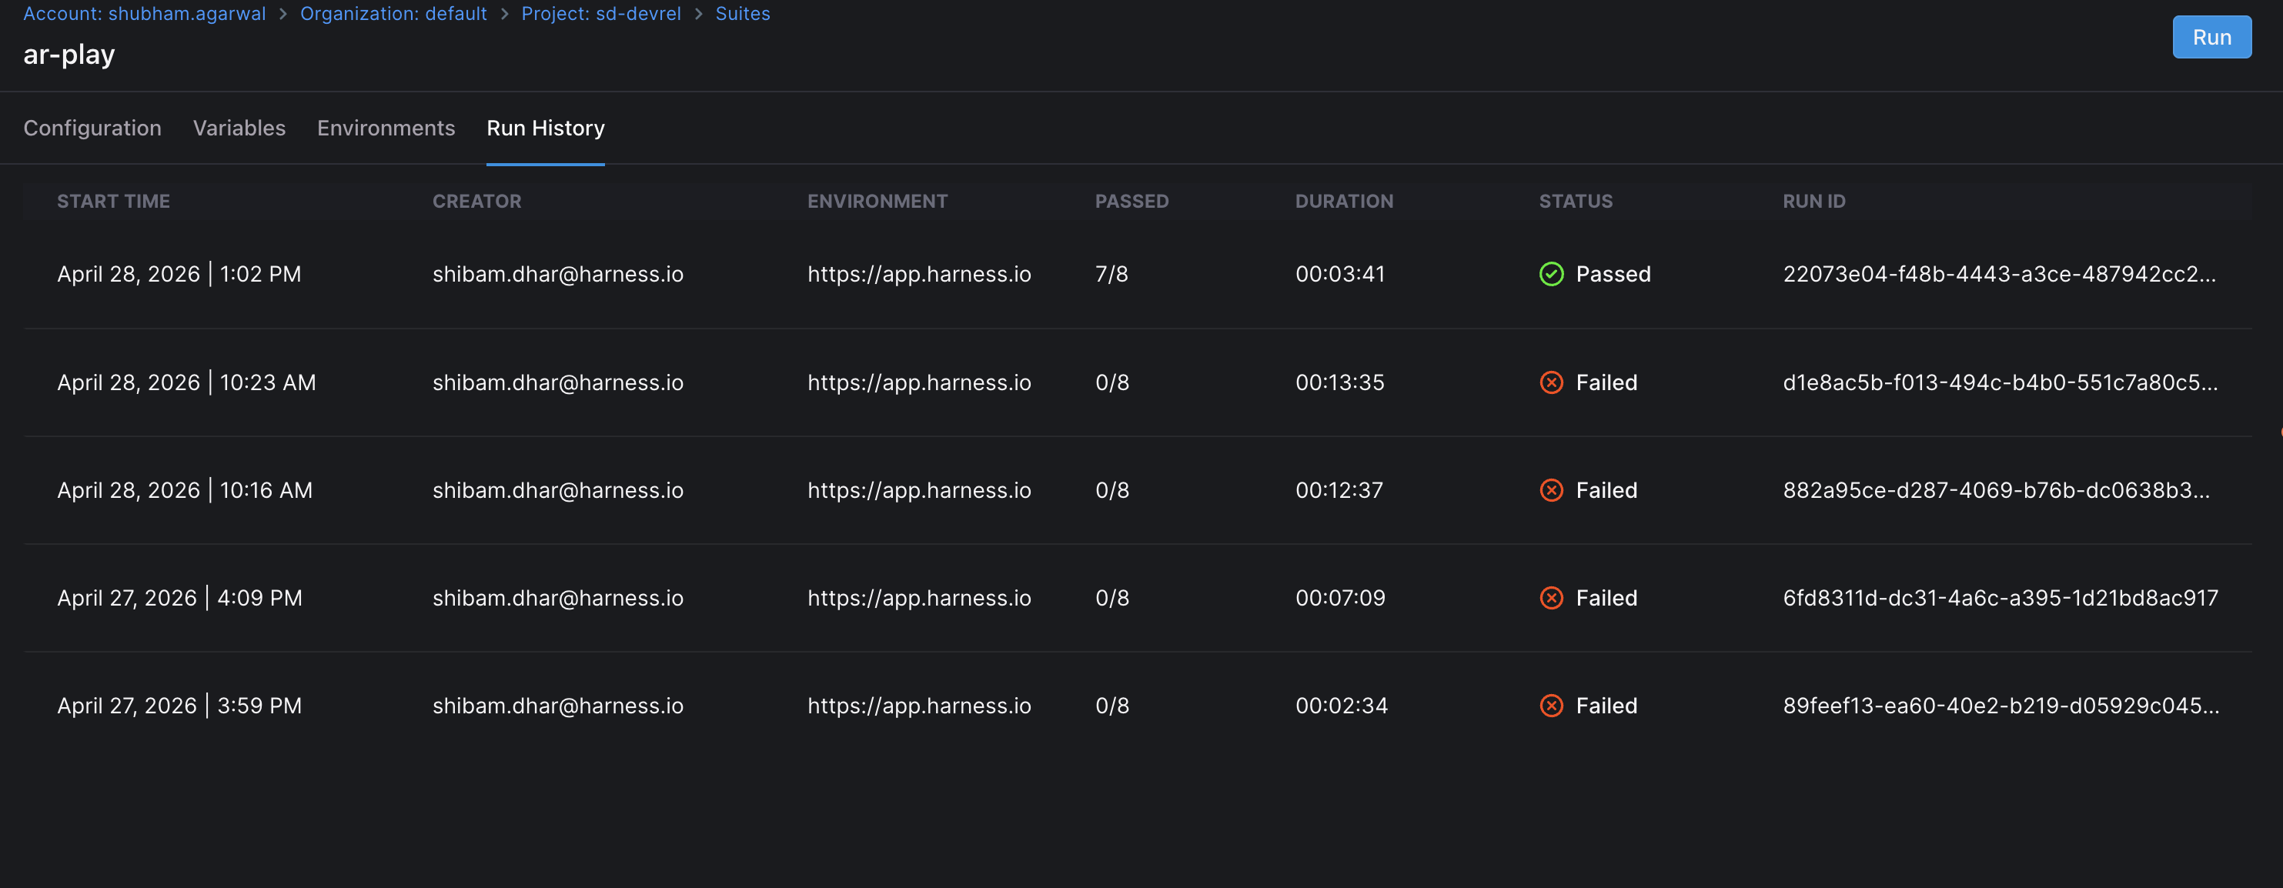Click duration 00:12:37
2283x888 pixels.
click(1339, 490)
